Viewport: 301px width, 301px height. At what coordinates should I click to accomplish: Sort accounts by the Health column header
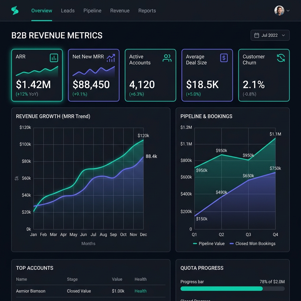click(141, 279)
